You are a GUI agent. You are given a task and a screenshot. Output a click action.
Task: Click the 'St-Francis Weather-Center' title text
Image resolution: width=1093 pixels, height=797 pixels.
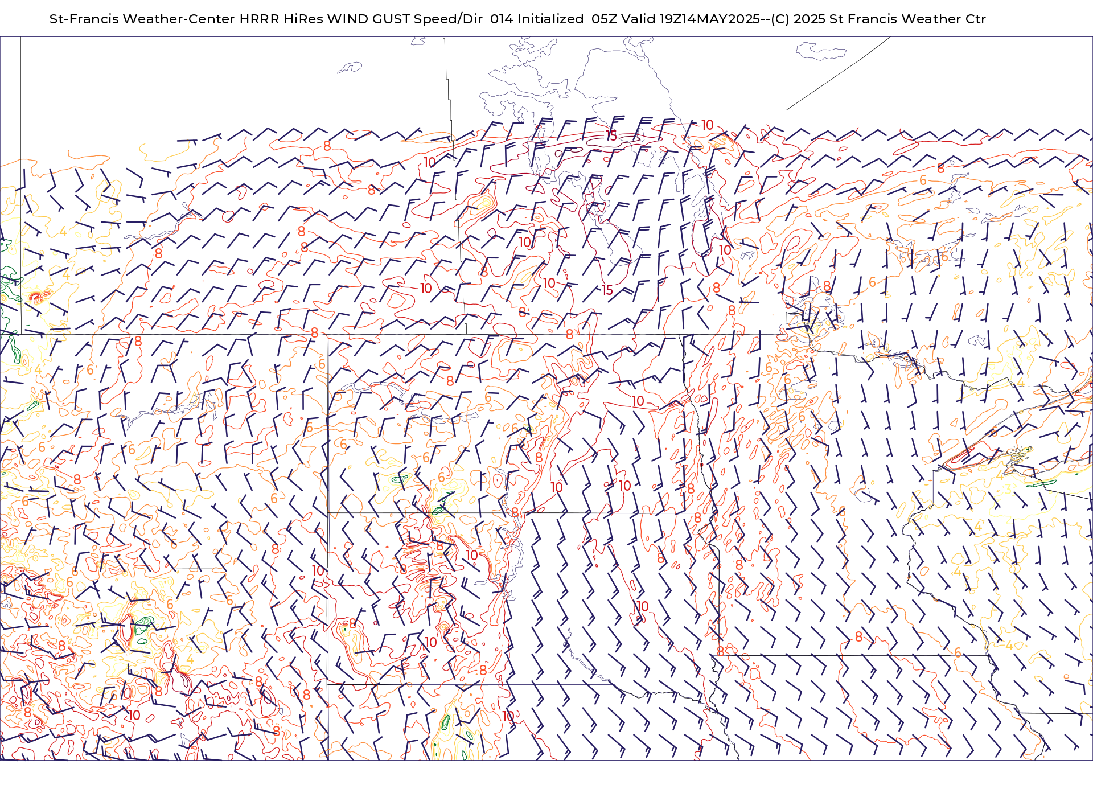click(x=142, y=19)
